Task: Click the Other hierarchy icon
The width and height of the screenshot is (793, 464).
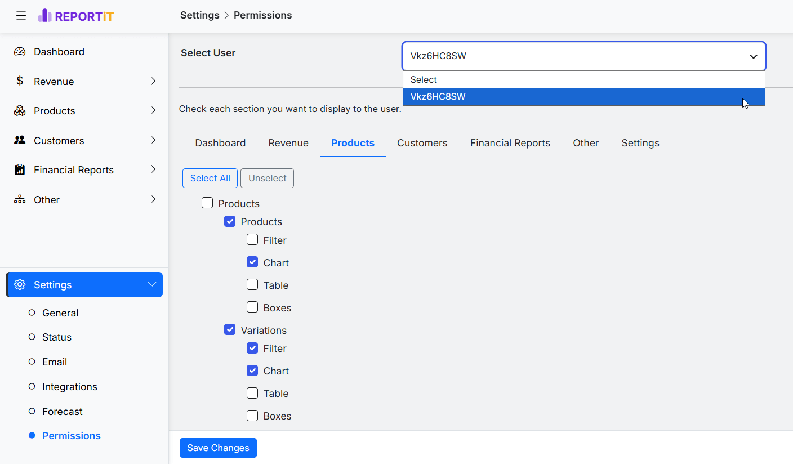Action: 20,199
